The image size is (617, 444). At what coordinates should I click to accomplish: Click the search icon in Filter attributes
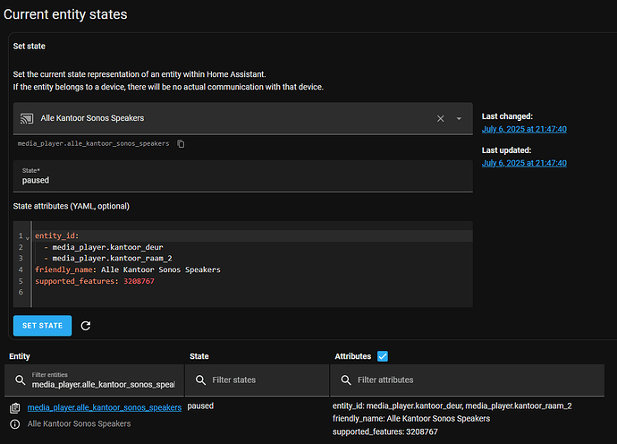point(346,380)
